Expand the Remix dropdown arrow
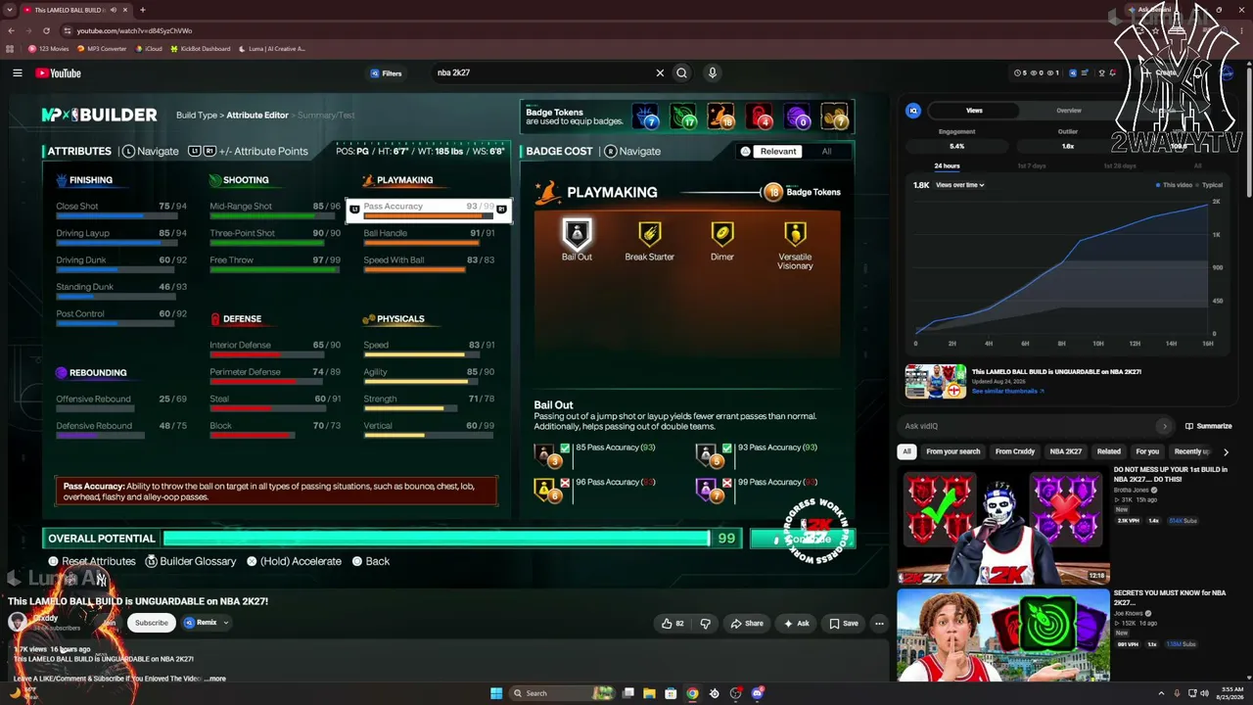The width and height of the screenshot is (1253, 705). (225, 623)
